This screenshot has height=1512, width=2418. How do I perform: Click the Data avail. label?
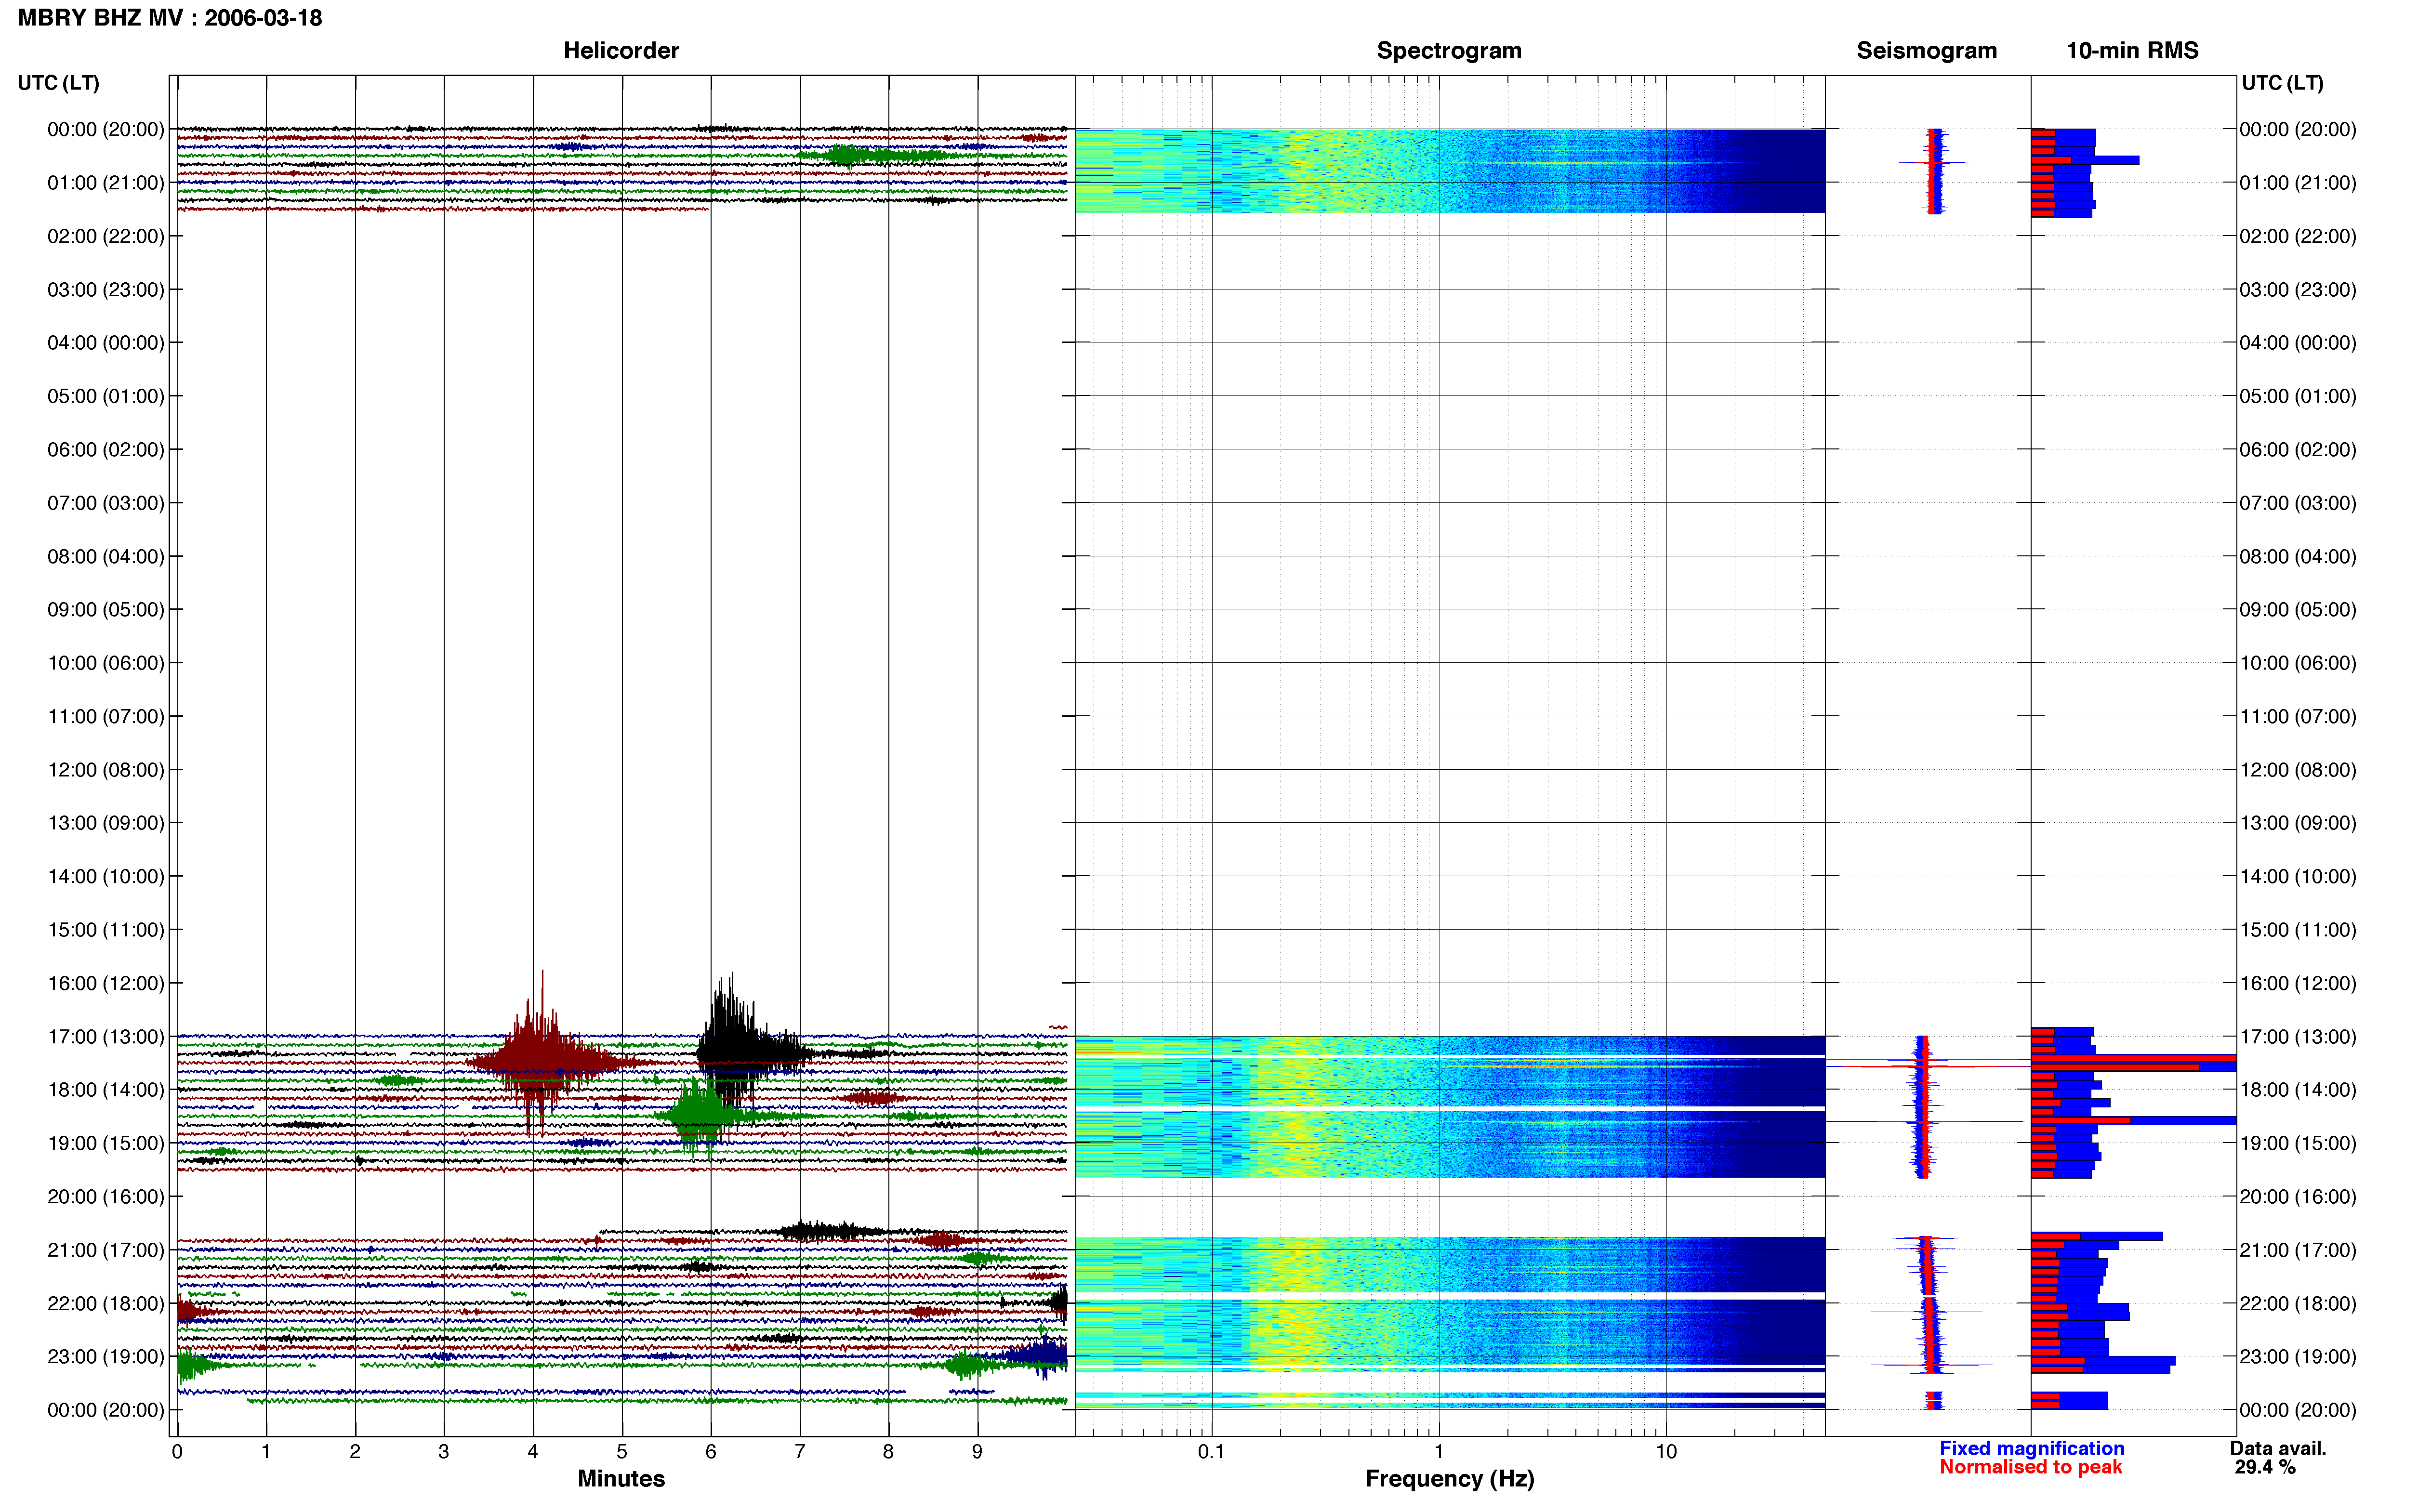click(2278, 1448)
